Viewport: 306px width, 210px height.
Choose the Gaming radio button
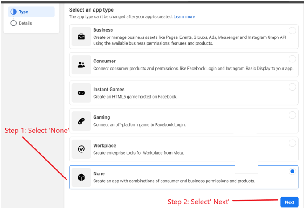click(292, 115)
